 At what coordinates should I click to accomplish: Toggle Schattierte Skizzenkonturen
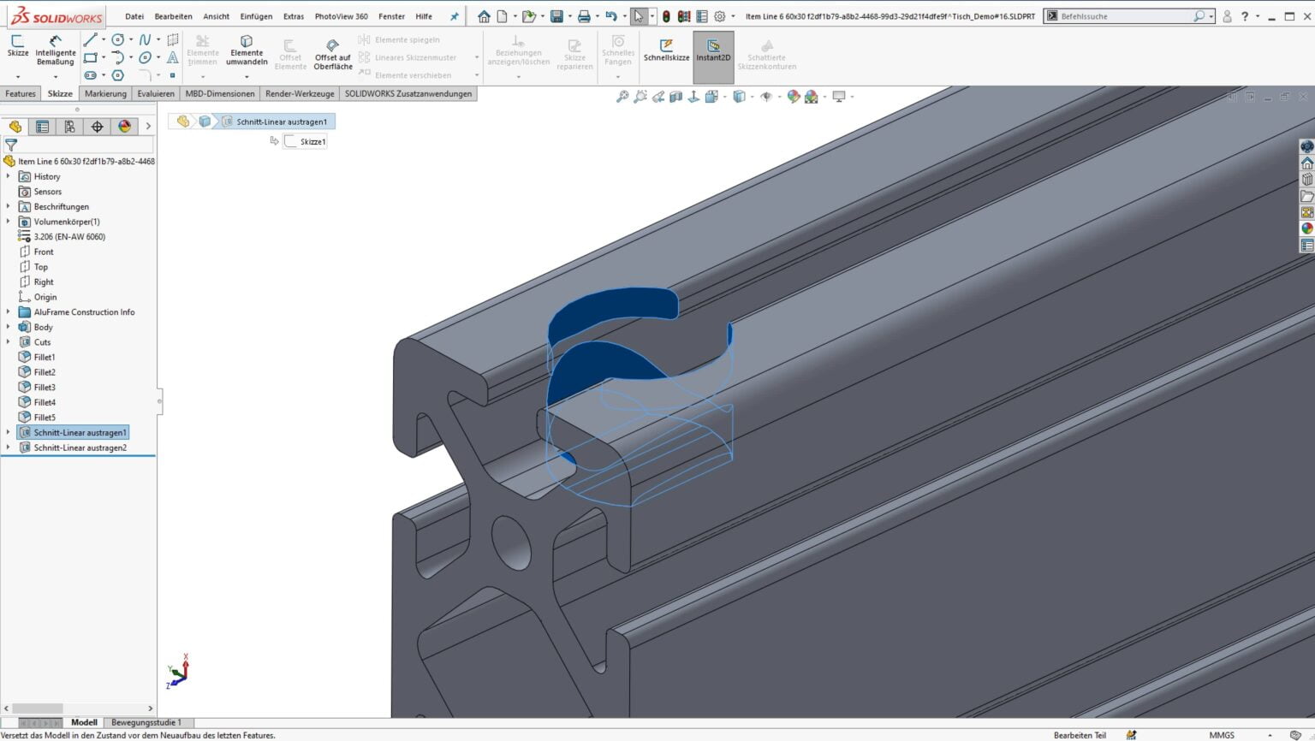point(767,51)
